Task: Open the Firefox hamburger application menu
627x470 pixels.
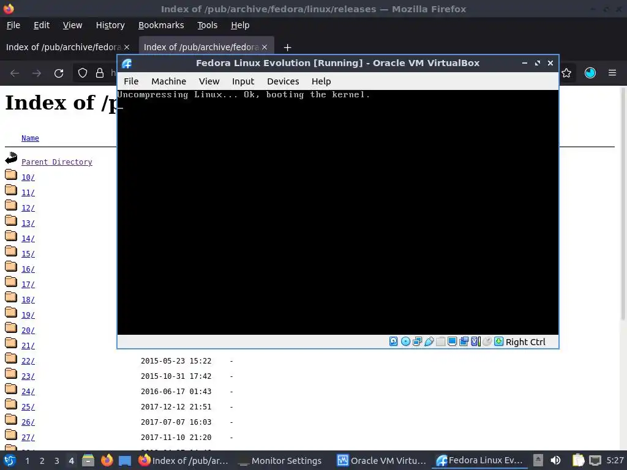Action: coord(612,73)
